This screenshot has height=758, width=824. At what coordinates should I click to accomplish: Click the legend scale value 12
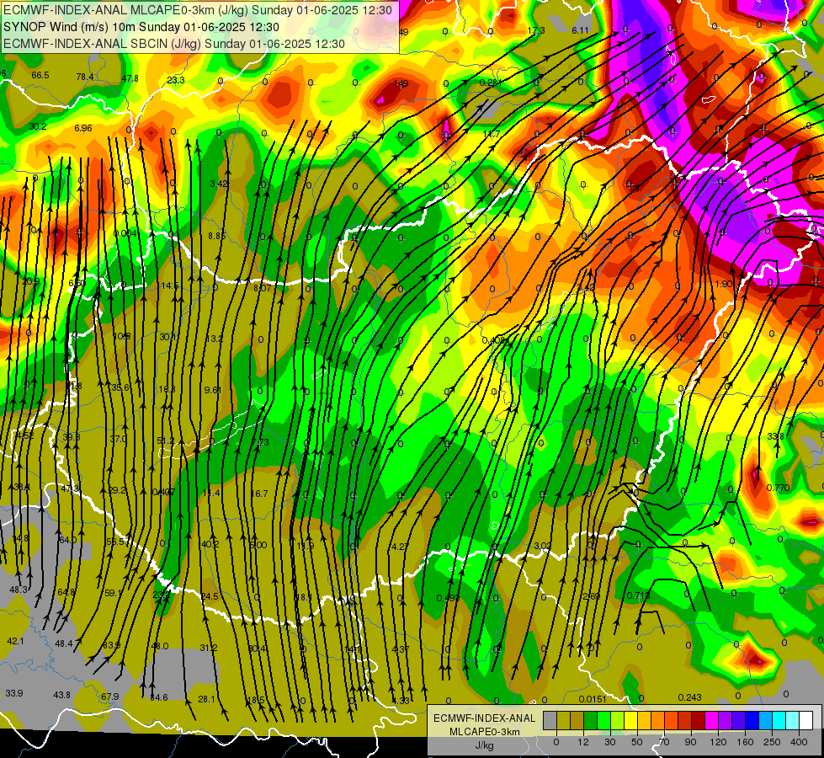click(583, 742)
